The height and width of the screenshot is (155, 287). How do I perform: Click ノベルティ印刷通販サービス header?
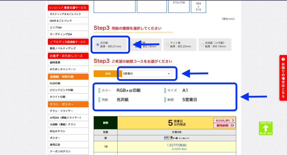[x=68, y=42]
